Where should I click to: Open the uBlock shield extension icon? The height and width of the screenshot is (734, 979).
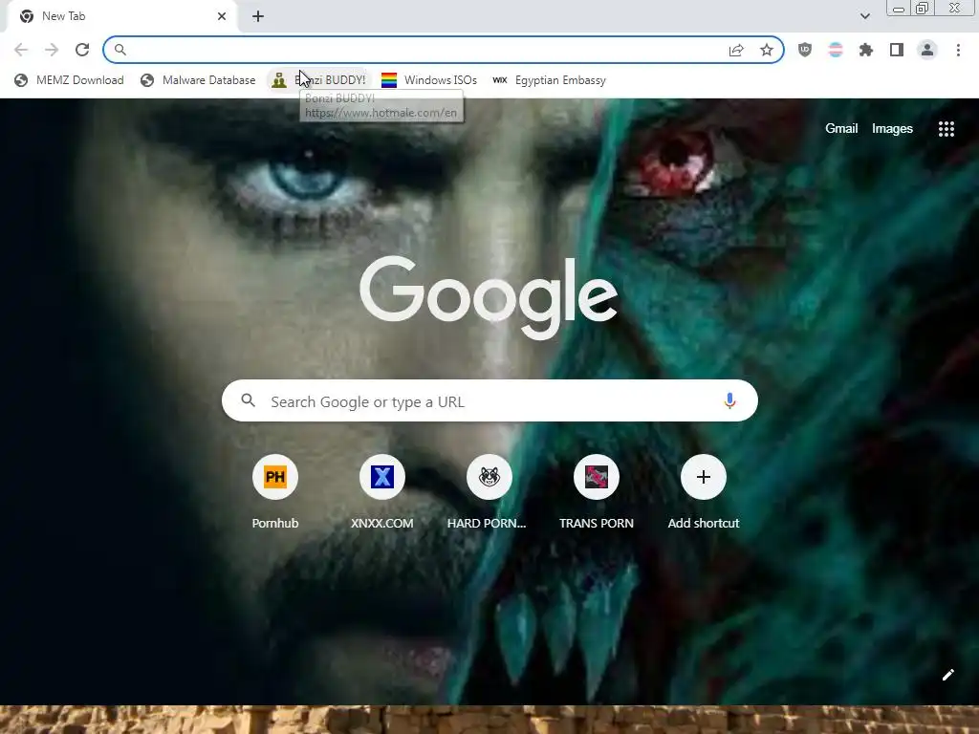coord(805,50)
